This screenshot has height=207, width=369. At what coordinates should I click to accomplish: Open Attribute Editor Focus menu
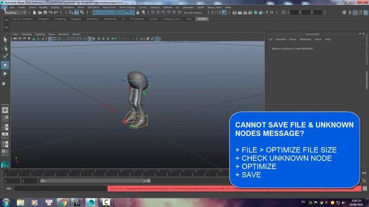292,40
